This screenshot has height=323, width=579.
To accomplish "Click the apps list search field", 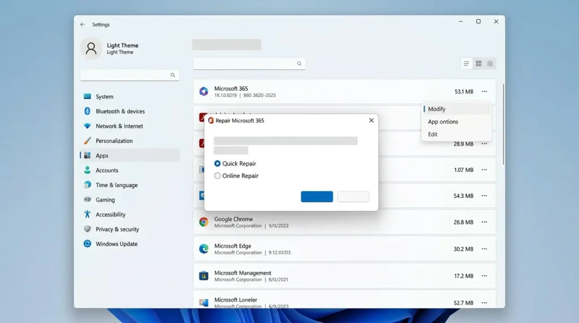I will pos(249,63).
